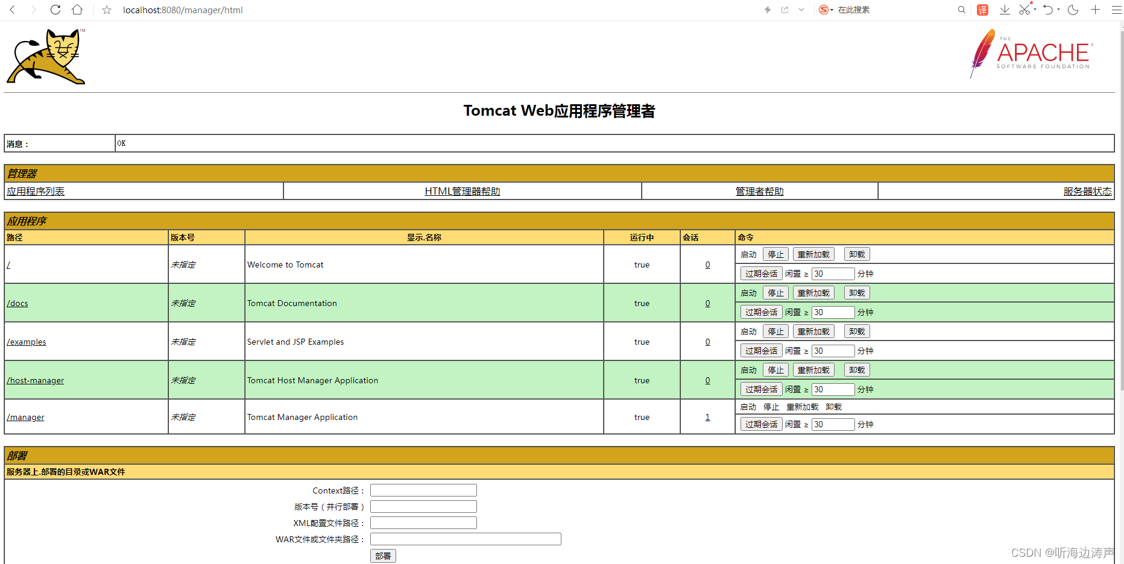Open the /docs application link
The height and width of the screenshot is (564, 1124).
click(17, 303)
